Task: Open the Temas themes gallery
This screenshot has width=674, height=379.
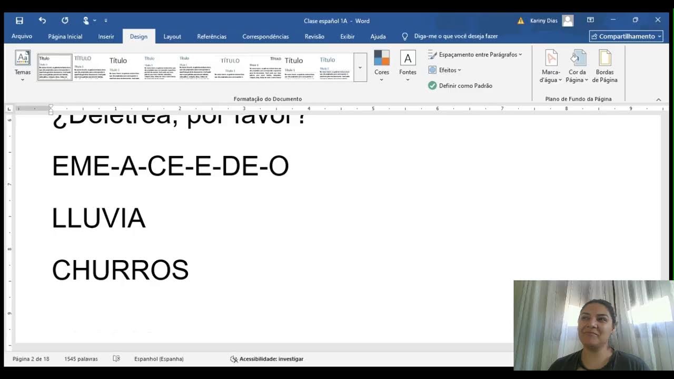Action: pos(23,66)
